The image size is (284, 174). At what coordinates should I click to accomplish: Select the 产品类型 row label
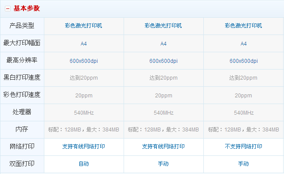pos(22,26)
